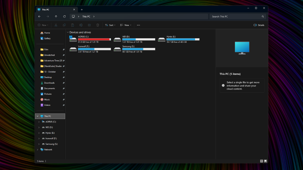Add a new tab with plus icon
The height and width of the screenshot is (170, 303).
pyautogui.click(x=82, y=10)
